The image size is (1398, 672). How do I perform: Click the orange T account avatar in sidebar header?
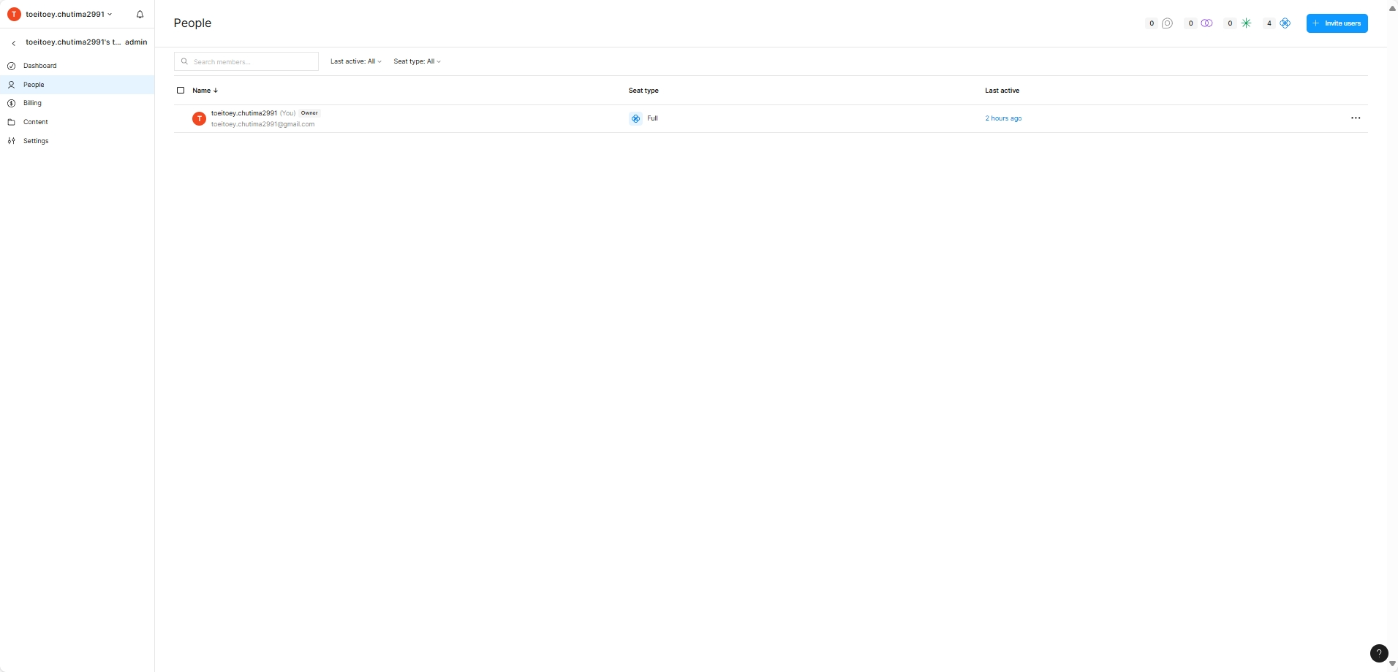14,15
